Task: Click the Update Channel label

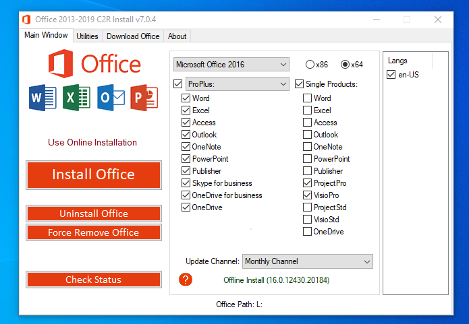Action: (x=213, y=261)
